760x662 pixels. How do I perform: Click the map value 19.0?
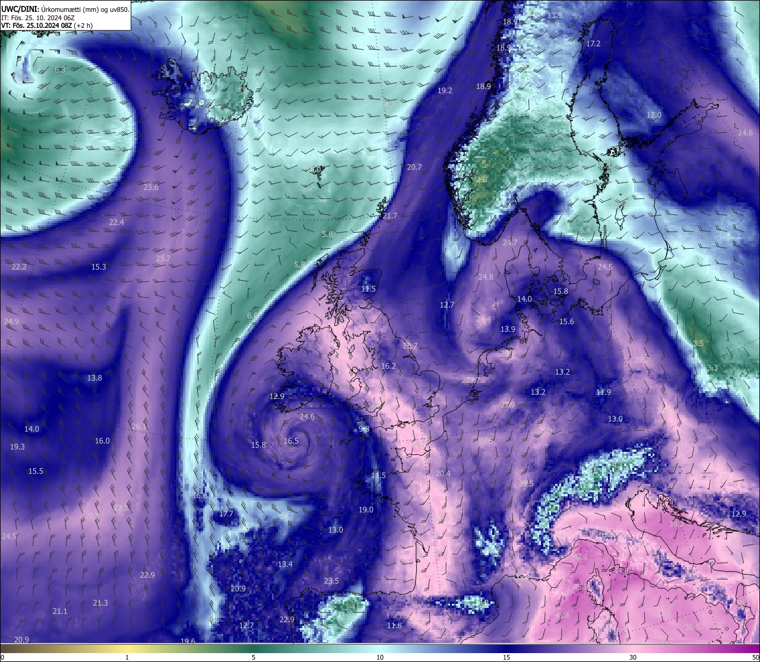(366, 509)
